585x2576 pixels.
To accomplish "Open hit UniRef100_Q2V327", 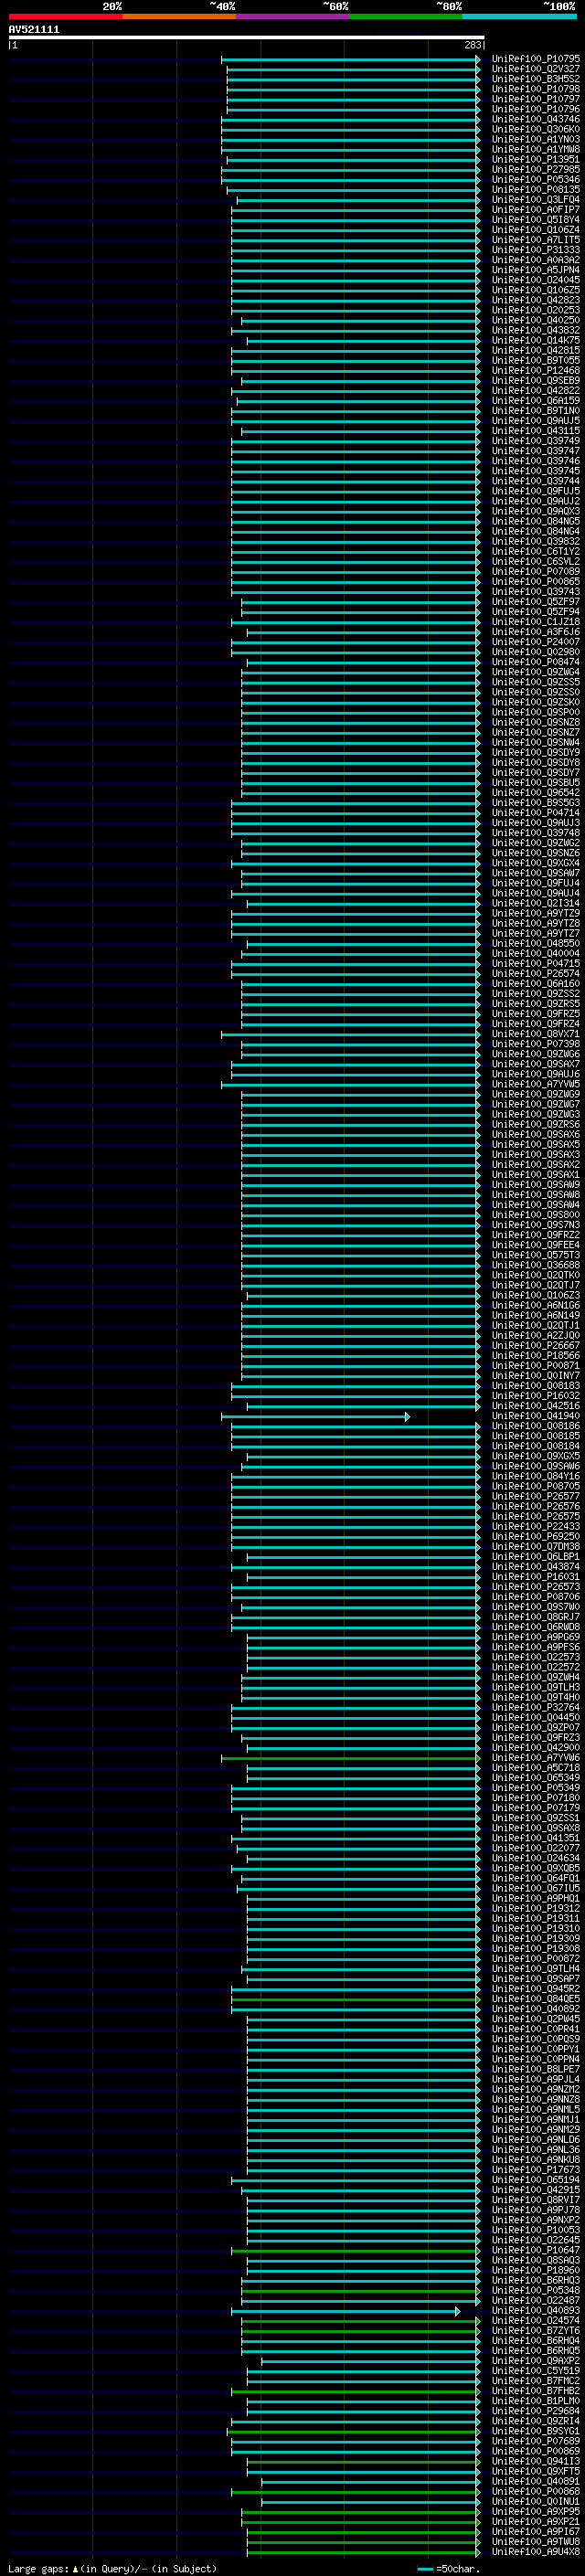I will (x=536, y=69).
